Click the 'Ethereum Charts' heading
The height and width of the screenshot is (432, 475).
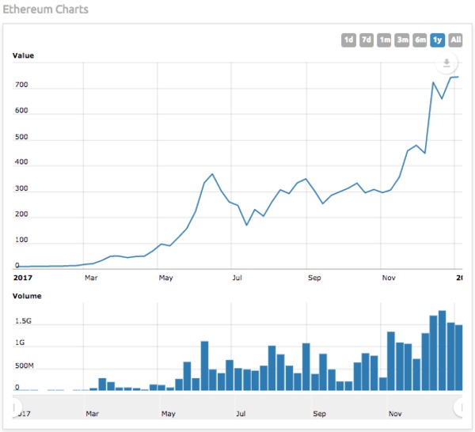[45, 9]
